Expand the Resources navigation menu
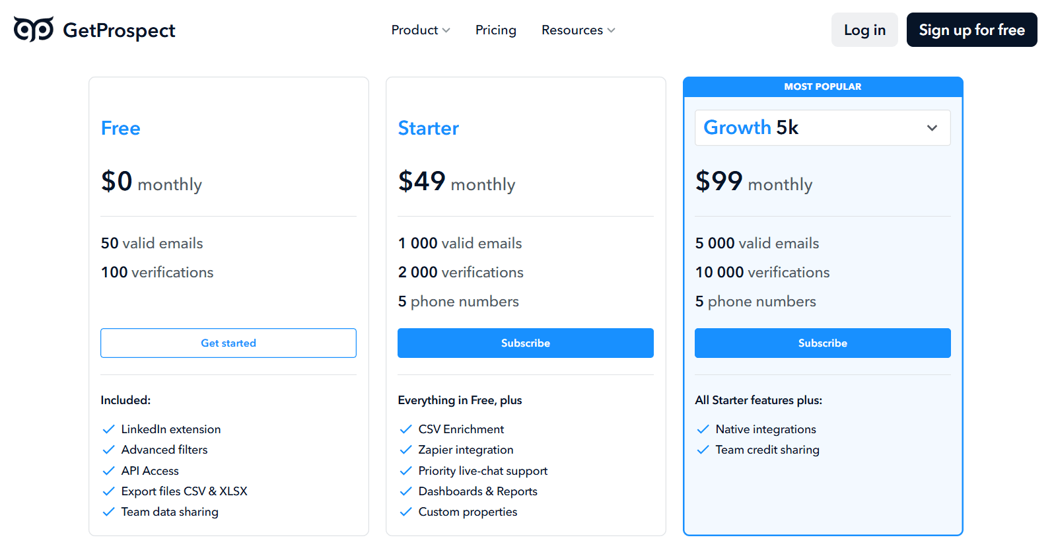Image resolution: width=1054 pixels, height=558 pixels. click(x=578, y=30)
